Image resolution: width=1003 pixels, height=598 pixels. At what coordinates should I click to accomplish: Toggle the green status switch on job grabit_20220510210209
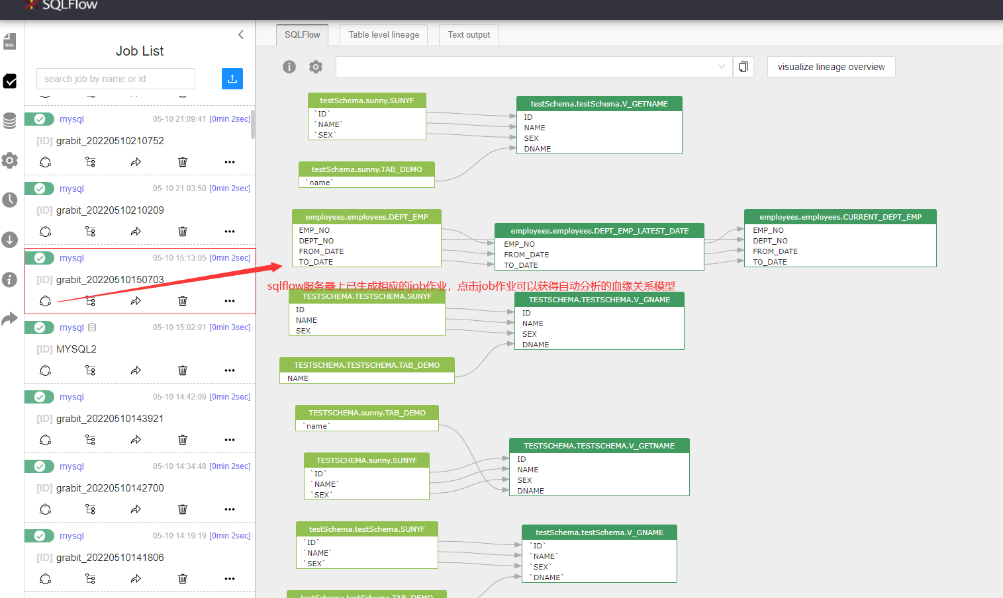pos(39,189)
